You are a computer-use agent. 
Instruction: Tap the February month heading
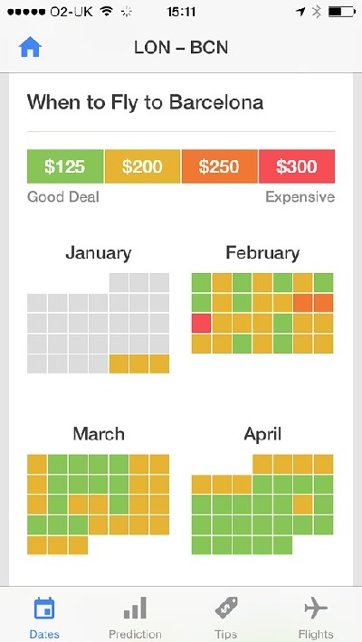click(262, 253)
